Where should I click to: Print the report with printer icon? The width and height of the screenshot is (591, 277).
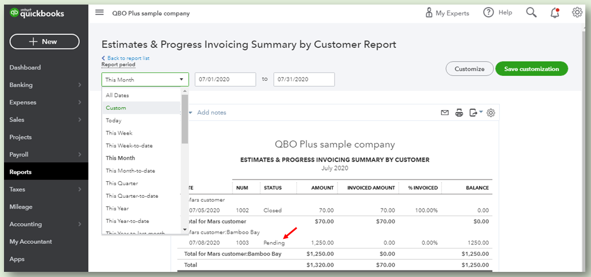459,113
